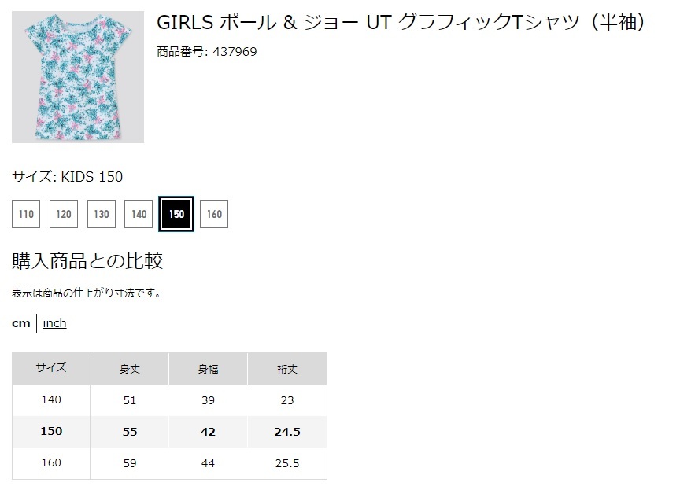680x490 pixels.
Task: Switch to size 160
Action: click(x=214, y=214)
